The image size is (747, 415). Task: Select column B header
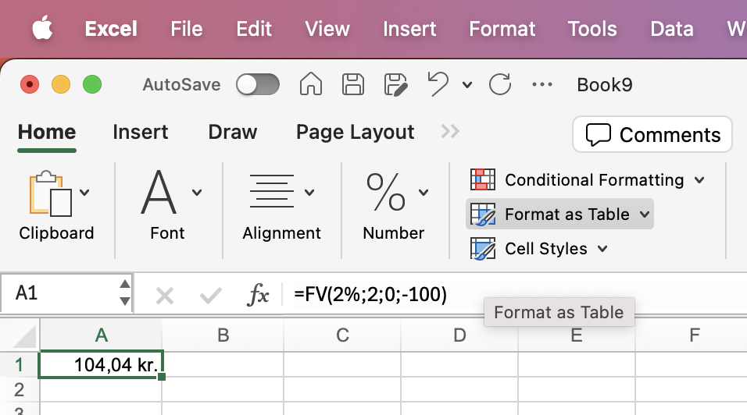point(223,335)
